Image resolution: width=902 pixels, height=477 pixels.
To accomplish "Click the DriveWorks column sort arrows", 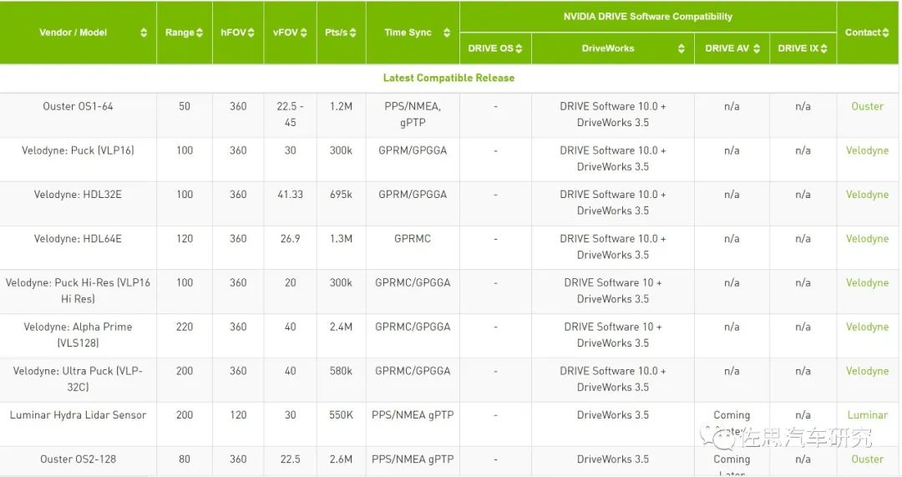I will coord(682,49).
